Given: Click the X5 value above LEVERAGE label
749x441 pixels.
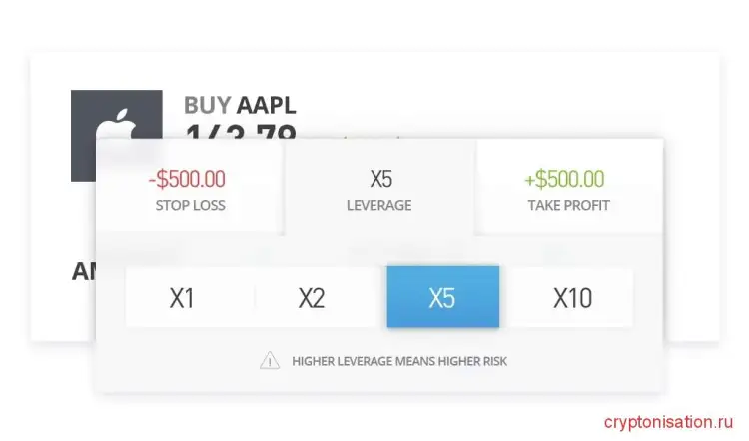Looking at the screenshot, I should [x=381, y=179].
